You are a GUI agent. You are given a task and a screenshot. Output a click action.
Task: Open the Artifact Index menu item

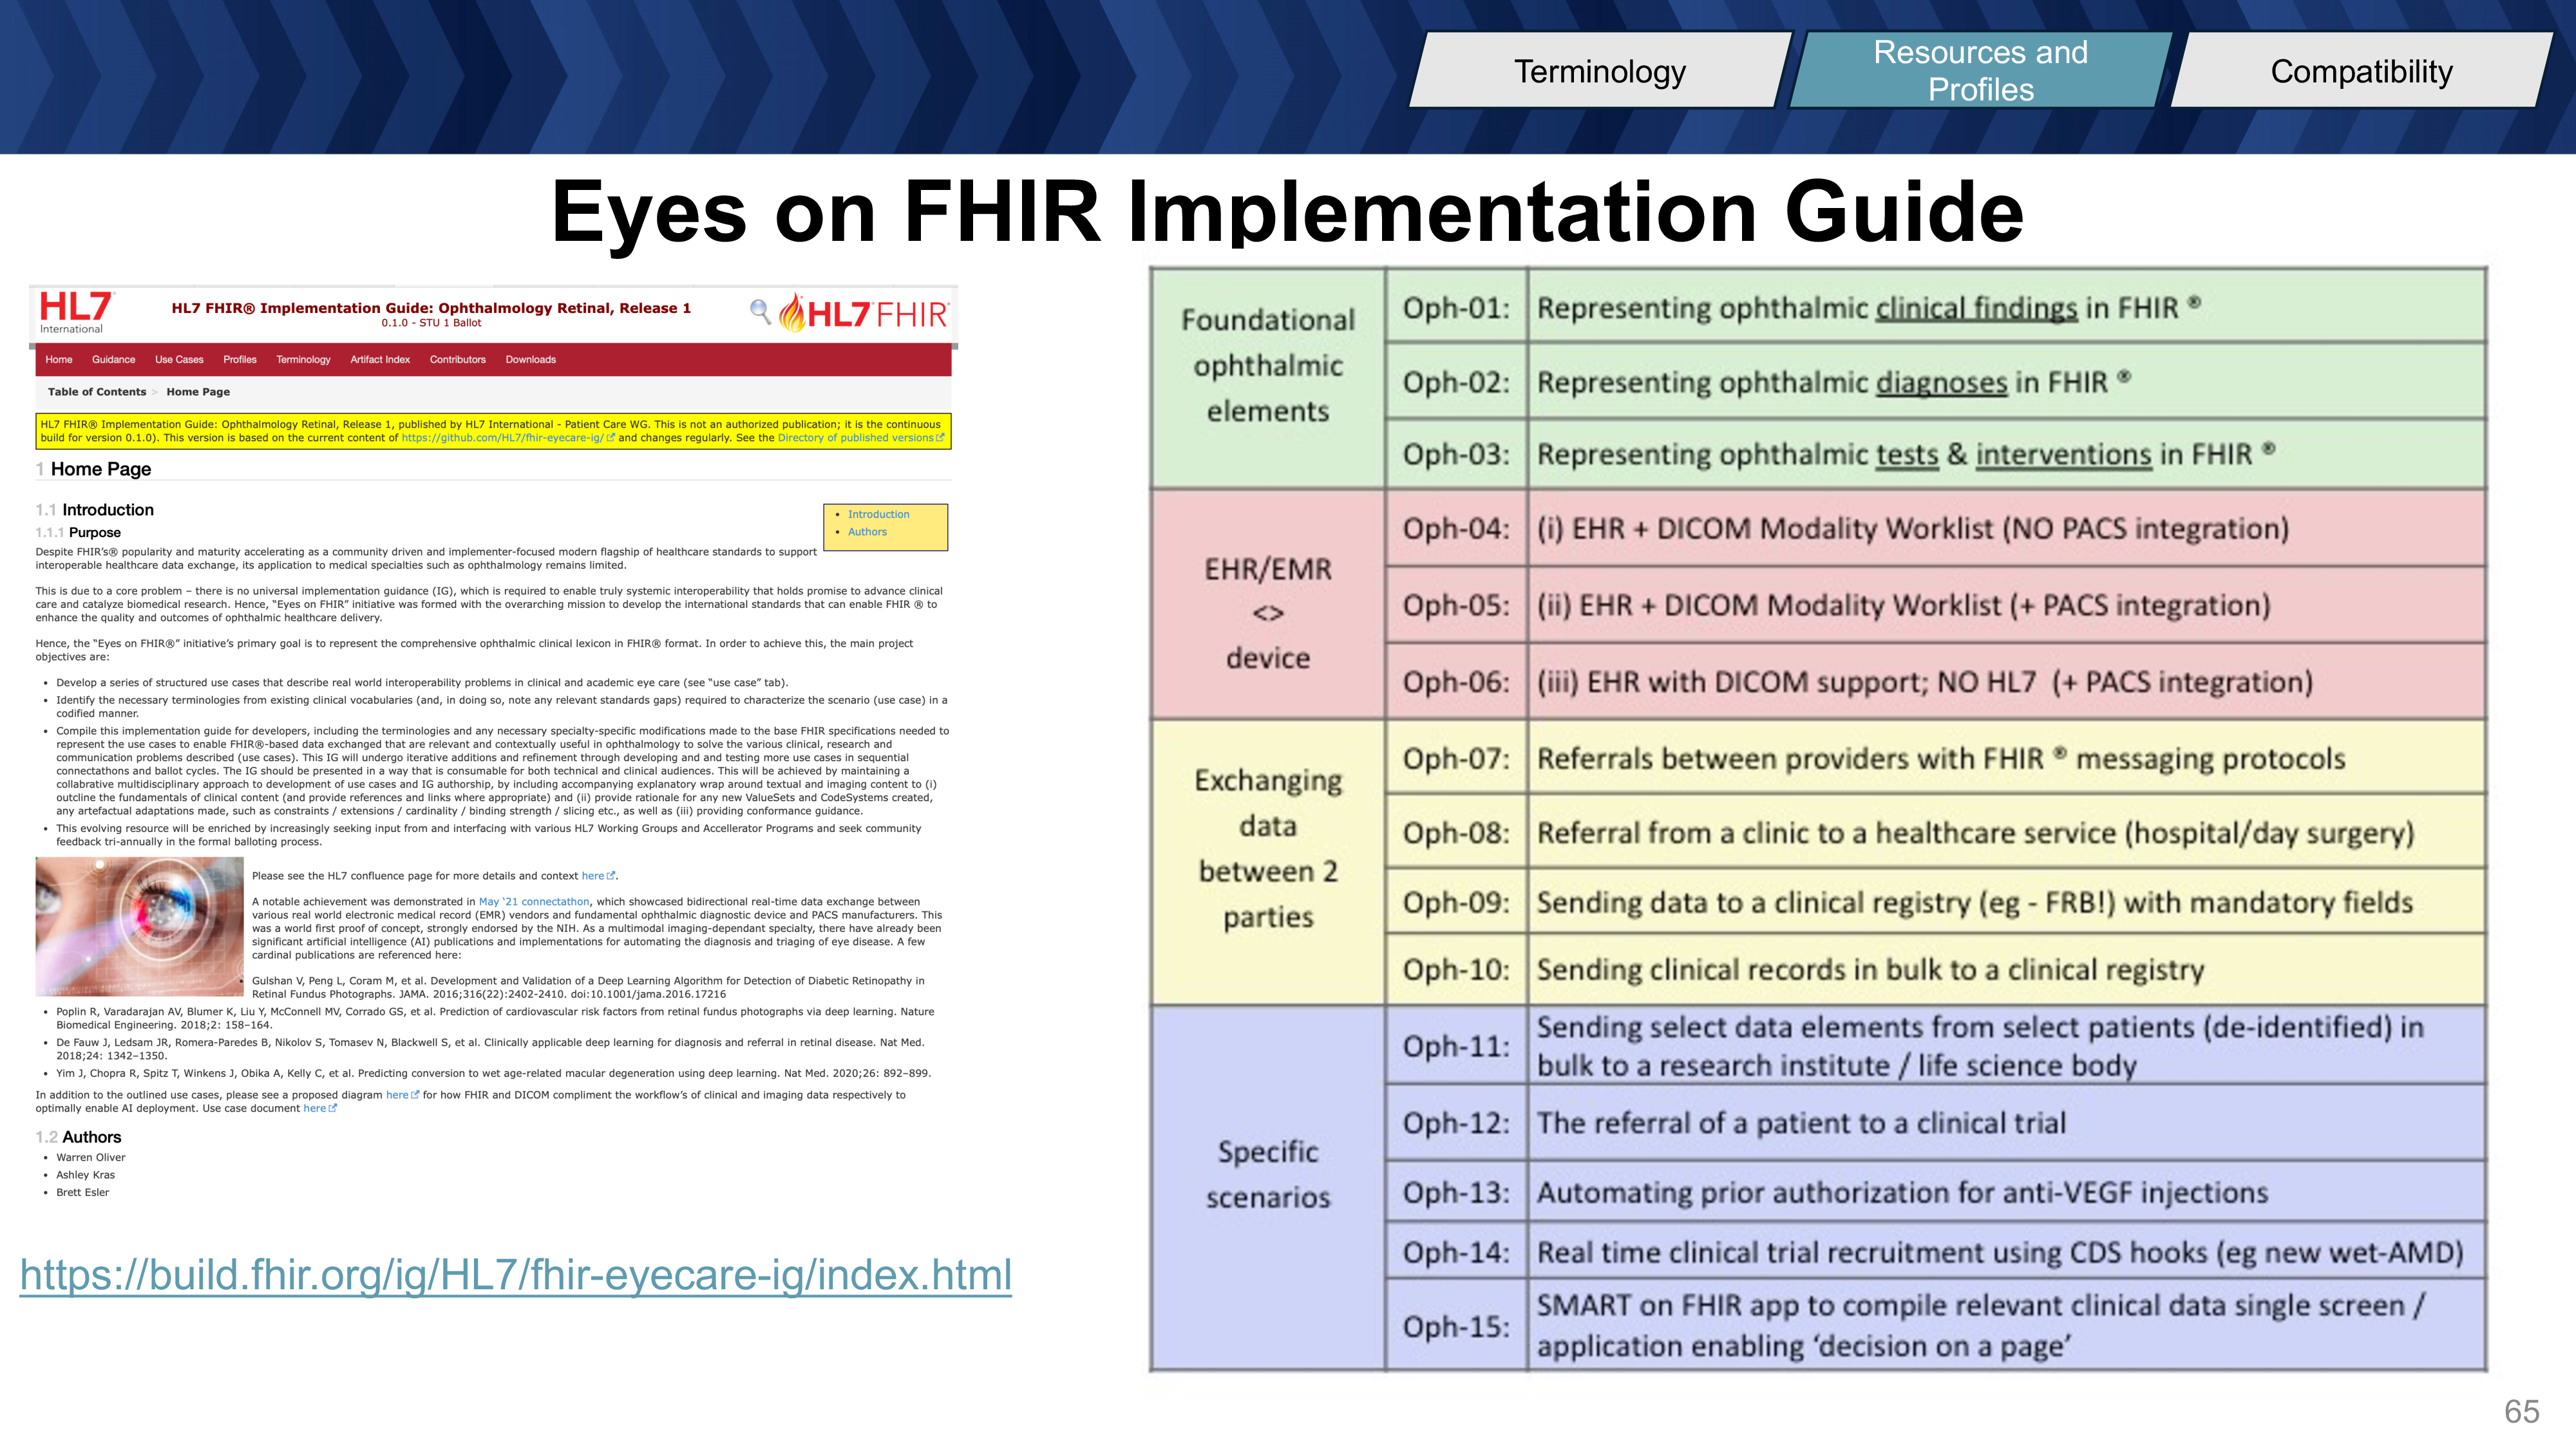(x=380, y=360)
